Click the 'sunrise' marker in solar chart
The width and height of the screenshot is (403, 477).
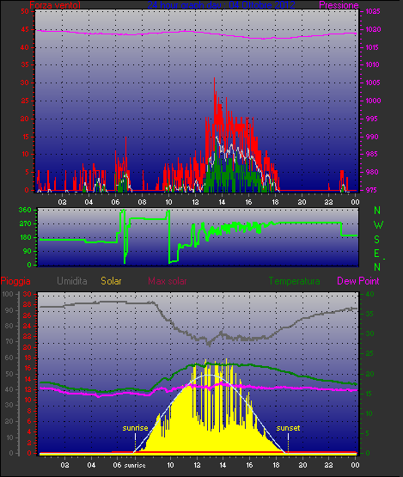(135, 428)
